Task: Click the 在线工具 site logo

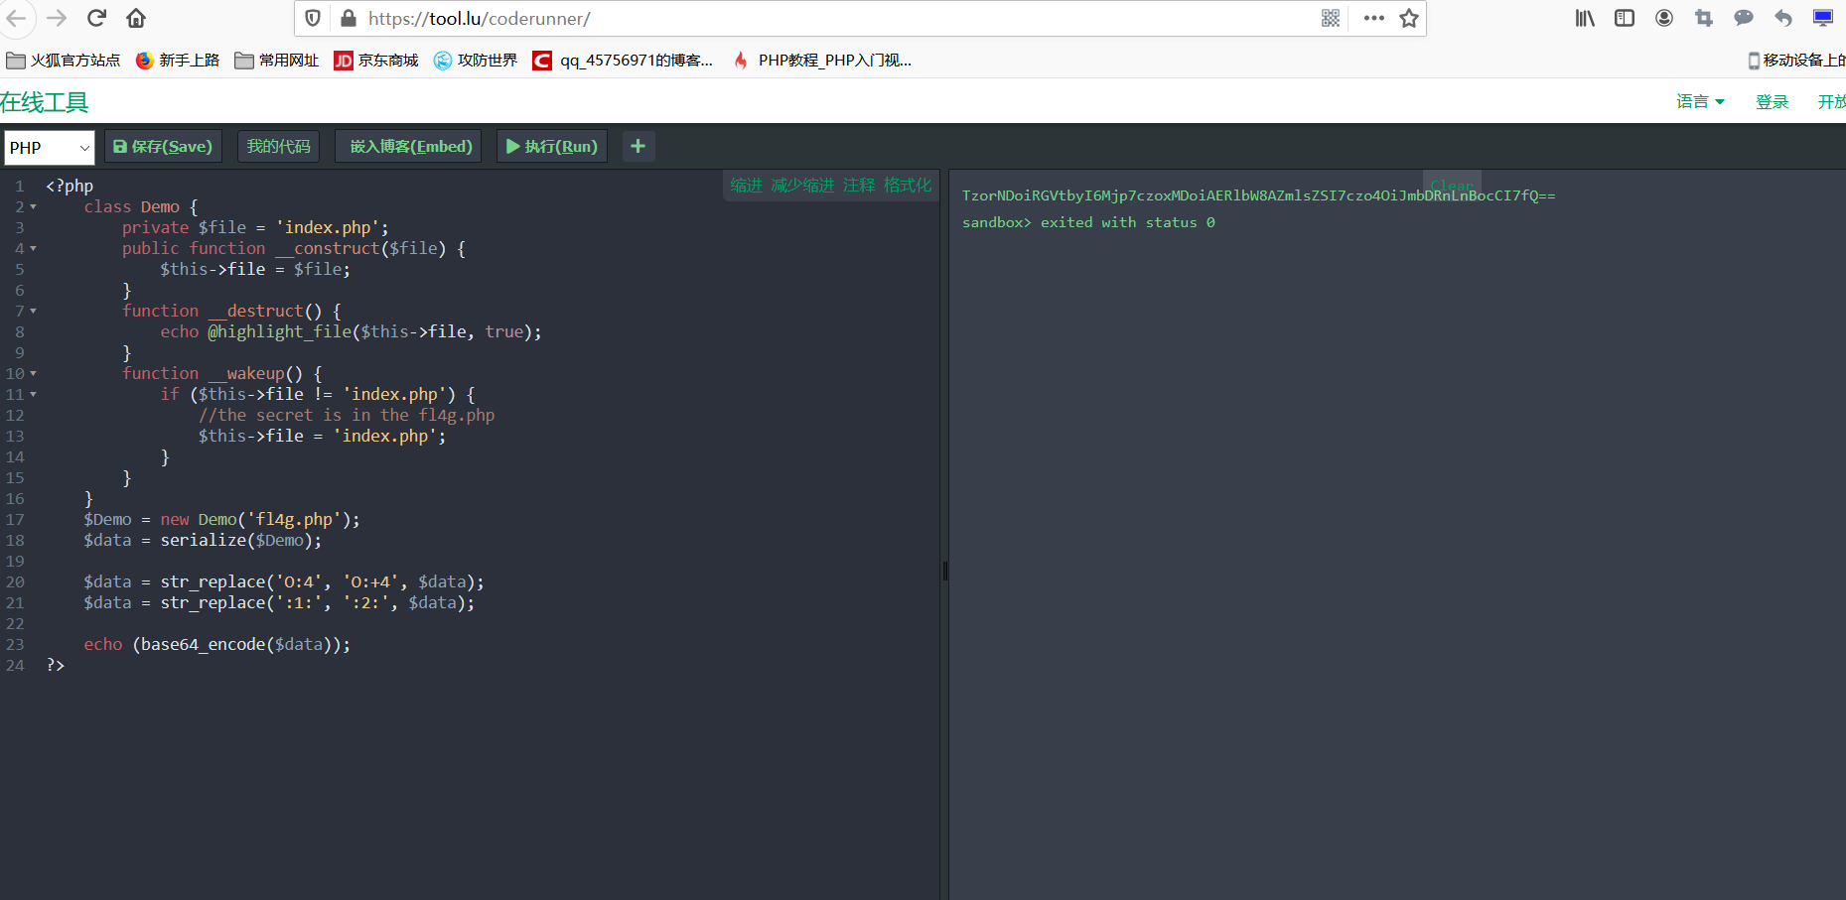Action: 45,102
